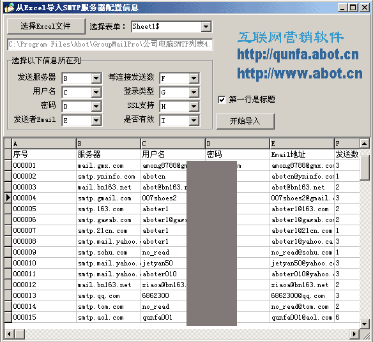Open the http://qunfa.abot.cn link
Screen dimensions: 373x342
click(298, 55)
